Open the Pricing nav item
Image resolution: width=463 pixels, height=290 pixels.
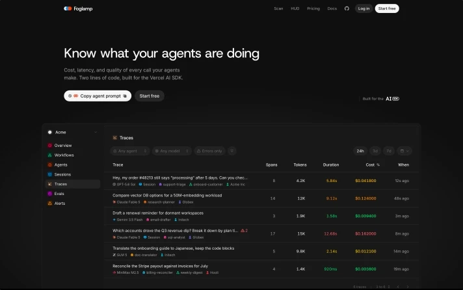tap(313, 8)
